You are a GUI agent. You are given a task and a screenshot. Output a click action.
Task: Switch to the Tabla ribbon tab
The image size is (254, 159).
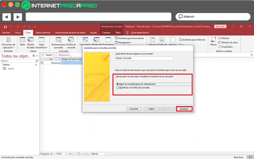tap(118, 33)
